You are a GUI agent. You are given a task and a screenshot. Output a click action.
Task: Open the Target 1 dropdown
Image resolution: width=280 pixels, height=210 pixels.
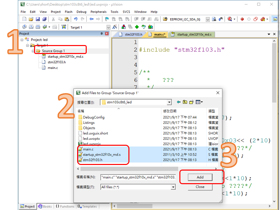tap(109, 27)
